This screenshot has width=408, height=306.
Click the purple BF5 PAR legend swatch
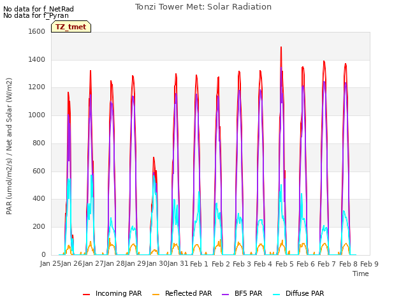pyautogui.click(x=225, y=295)
